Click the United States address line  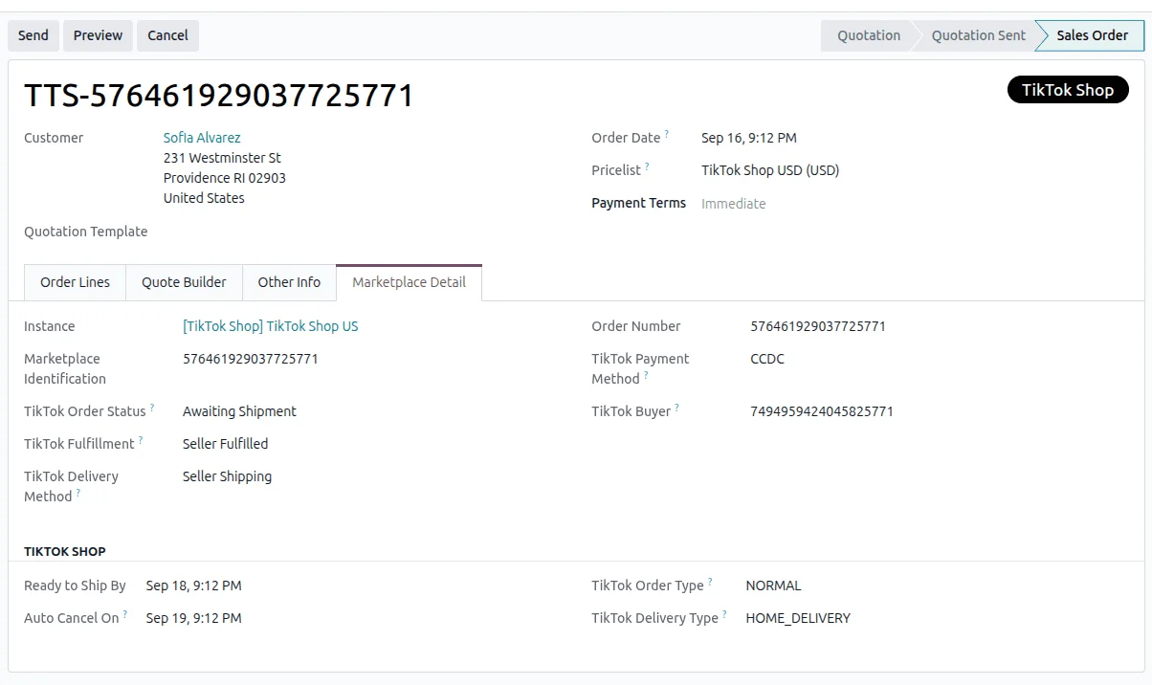pos(204,198)
